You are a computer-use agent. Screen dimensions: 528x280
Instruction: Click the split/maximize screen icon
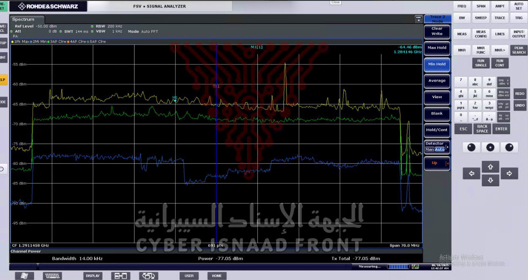121,276
